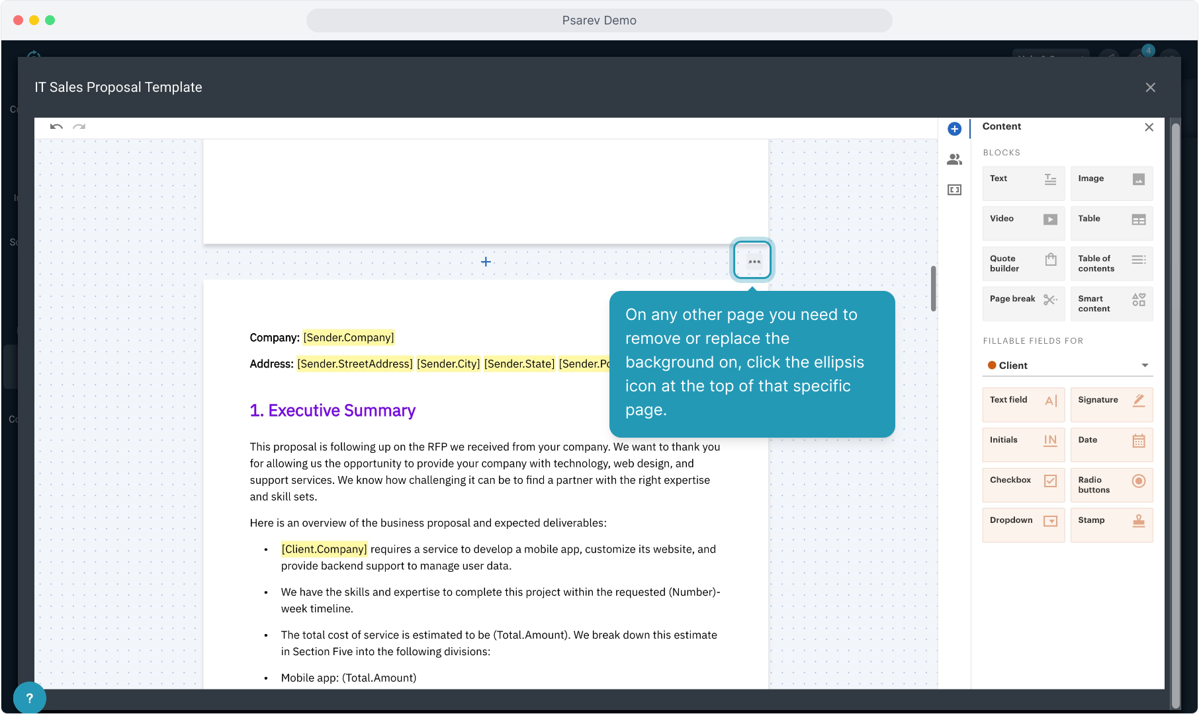
Task: Select the Table of contents block
Action: pyautogui.click(x=1111, y=263)
